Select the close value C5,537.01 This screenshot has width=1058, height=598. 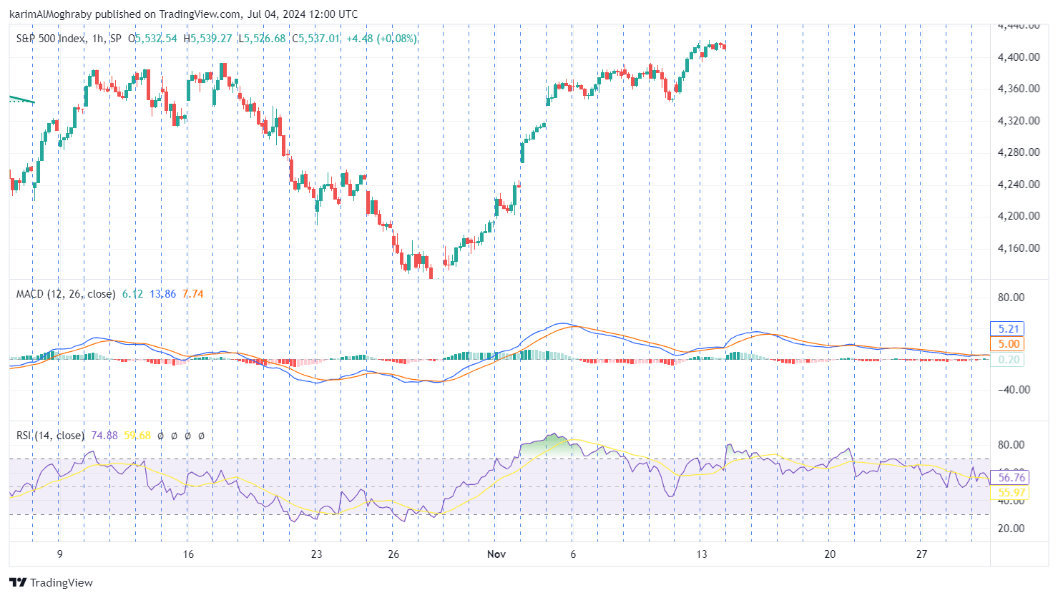[315, 39]
